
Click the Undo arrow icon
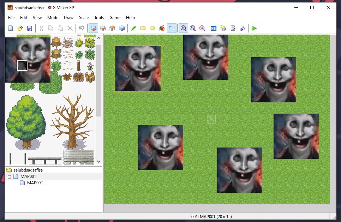(x=81, y=28)
